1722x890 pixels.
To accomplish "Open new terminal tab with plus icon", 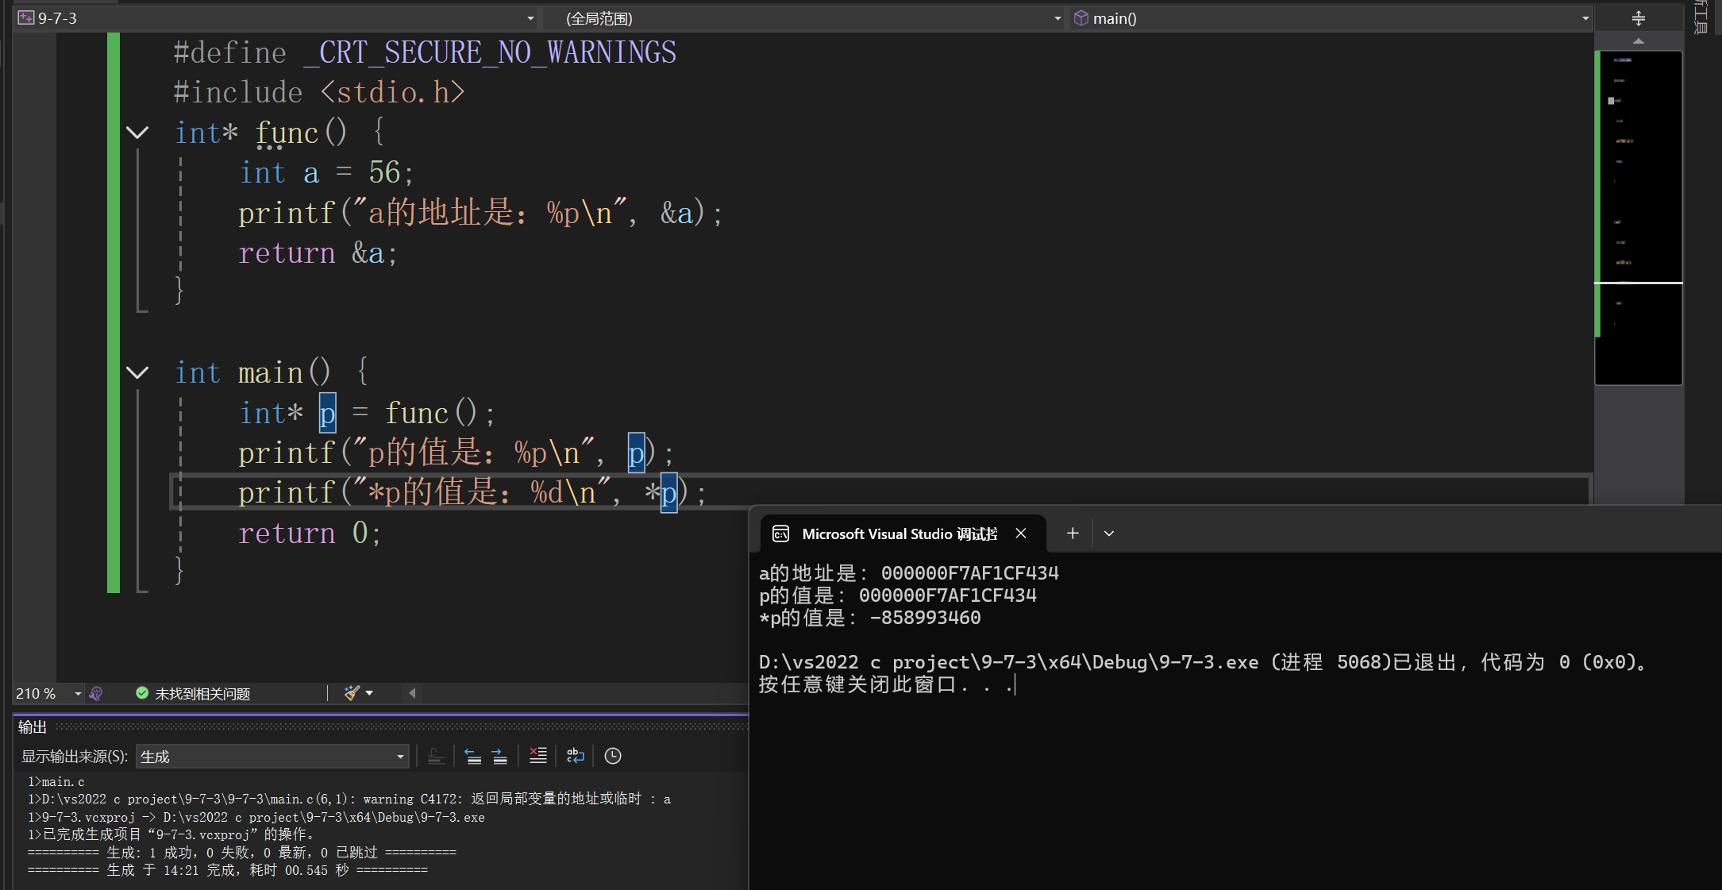I will [1073, 534].
